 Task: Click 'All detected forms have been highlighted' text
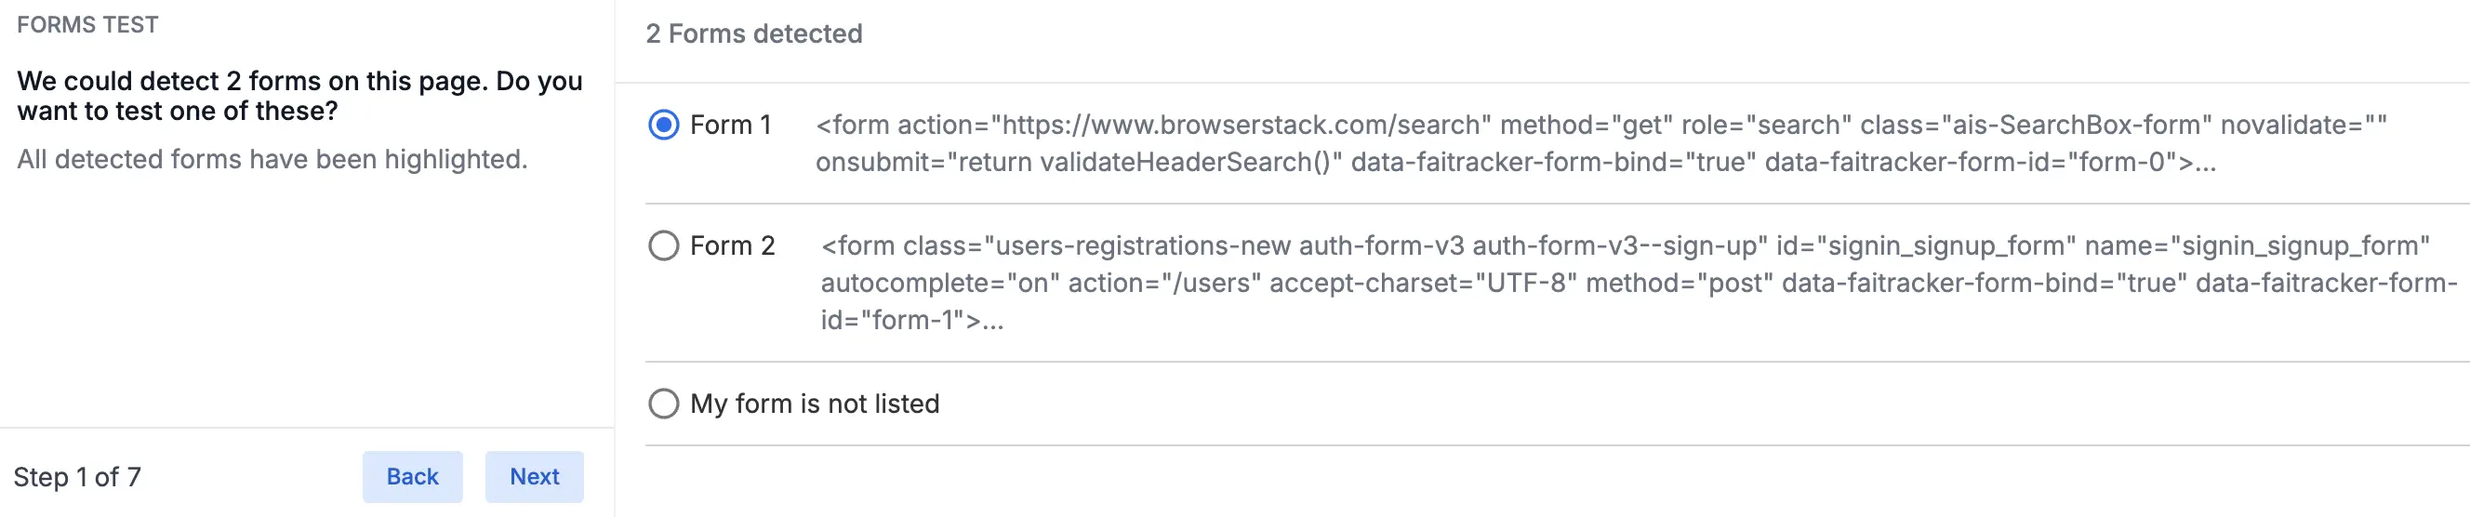pyautogui.click(x=272, y=159)
